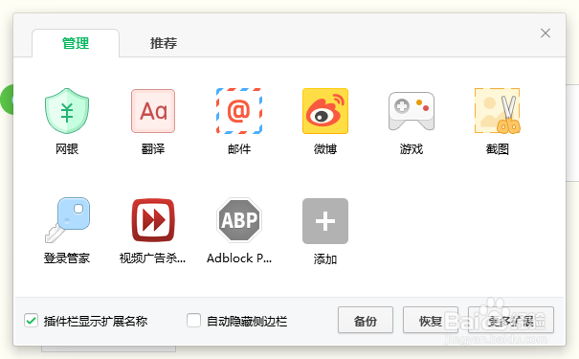
Task: Click the 截图 label text
Action: tap(498, 149)
